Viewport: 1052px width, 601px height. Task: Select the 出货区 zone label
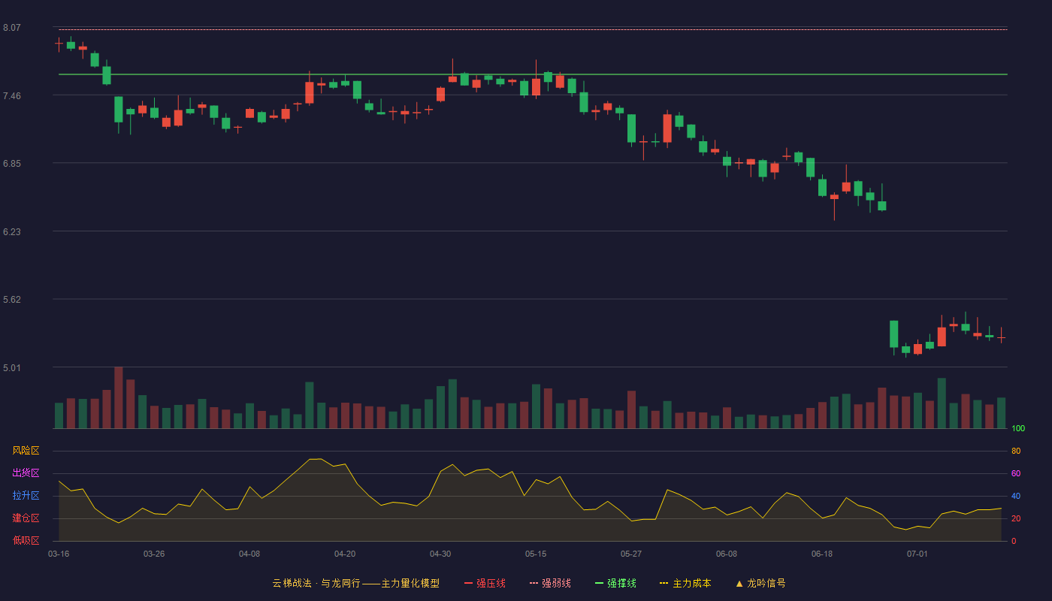coord(26,473)
